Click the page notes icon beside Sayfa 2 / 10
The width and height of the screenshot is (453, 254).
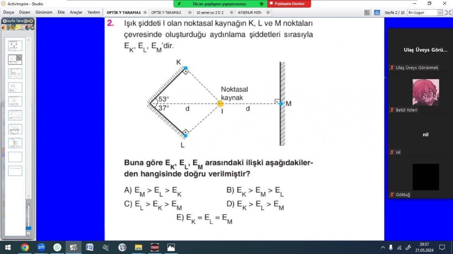tap(367, 12)
